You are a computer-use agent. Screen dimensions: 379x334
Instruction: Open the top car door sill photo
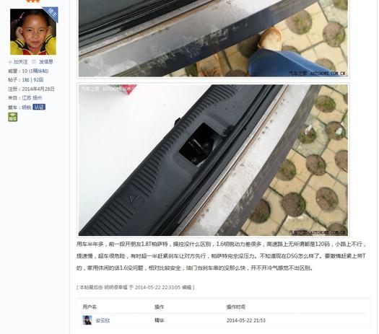coord(213,38)
